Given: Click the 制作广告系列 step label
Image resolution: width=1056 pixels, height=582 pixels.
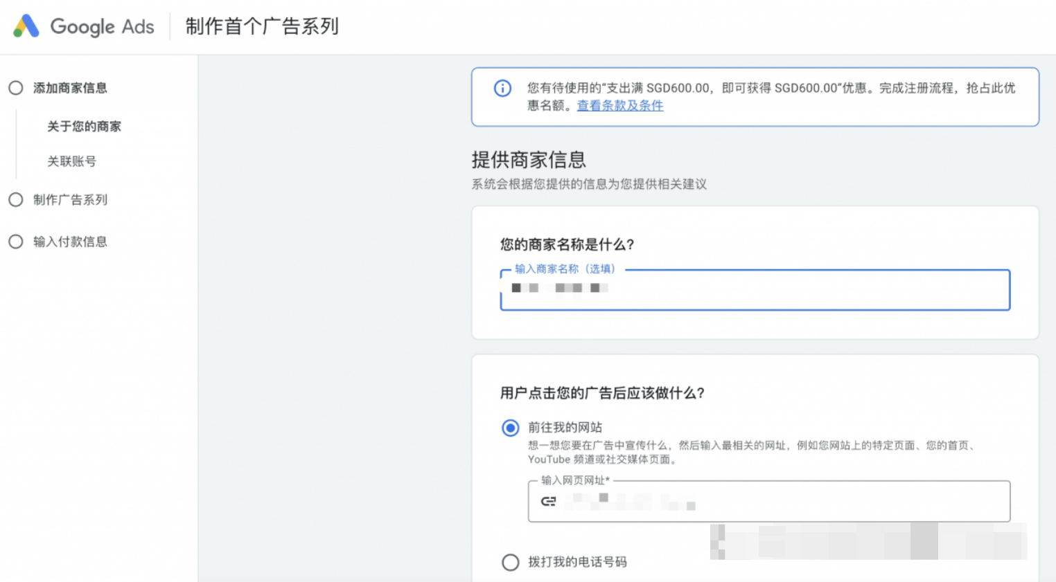Looking at the screenshot, I should 70,199.
